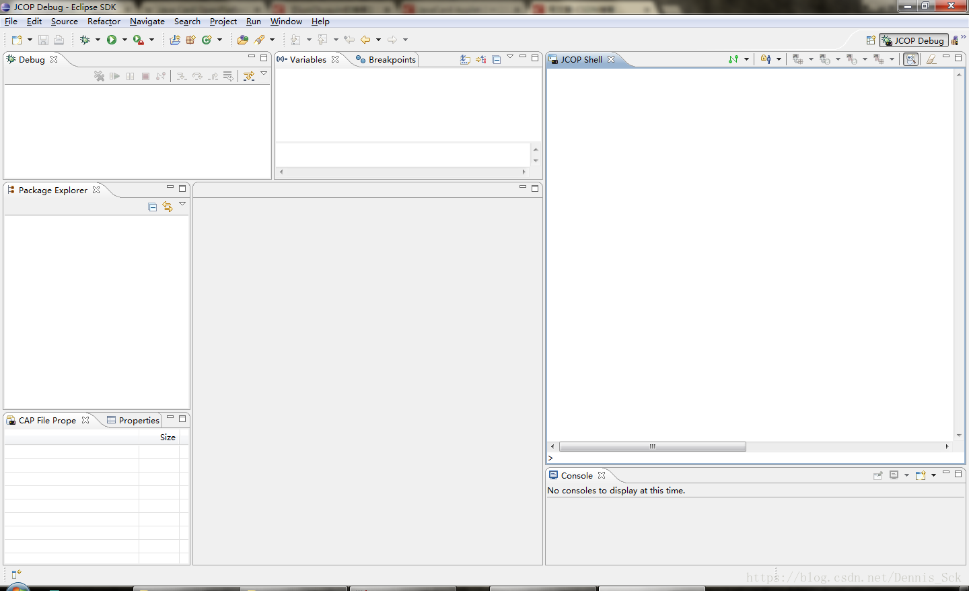Click the New Java Project icon
The image size is (969, 591).
click(175, 40)
